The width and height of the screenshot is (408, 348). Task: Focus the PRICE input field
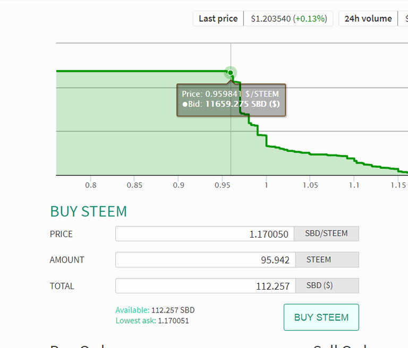(205, 234)
